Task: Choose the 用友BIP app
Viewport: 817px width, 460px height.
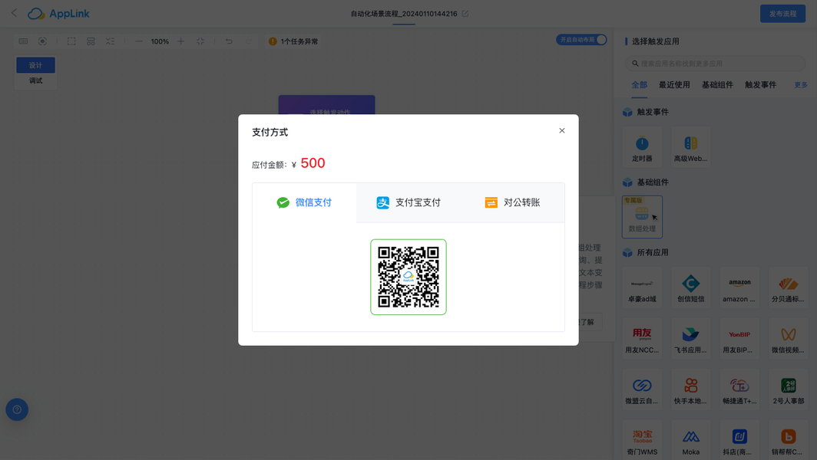Action: coord(739,338)
